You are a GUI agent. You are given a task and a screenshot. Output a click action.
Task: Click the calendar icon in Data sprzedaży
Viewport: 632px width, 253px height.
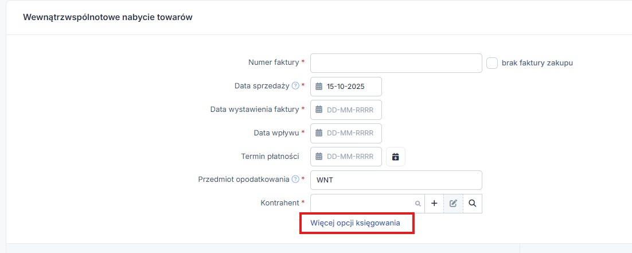(319, 87)
